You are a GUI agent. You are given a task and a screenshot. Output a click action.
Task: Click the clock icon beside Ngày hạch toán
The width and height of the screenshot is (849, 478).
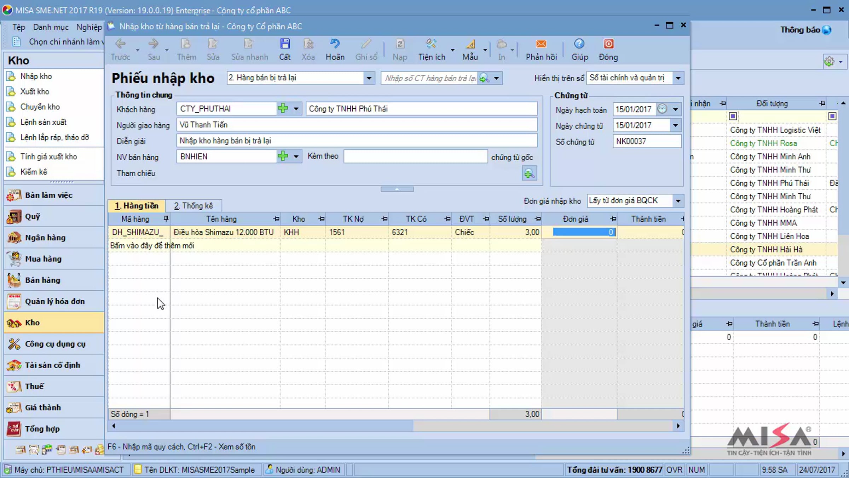[x=662, y=109]
